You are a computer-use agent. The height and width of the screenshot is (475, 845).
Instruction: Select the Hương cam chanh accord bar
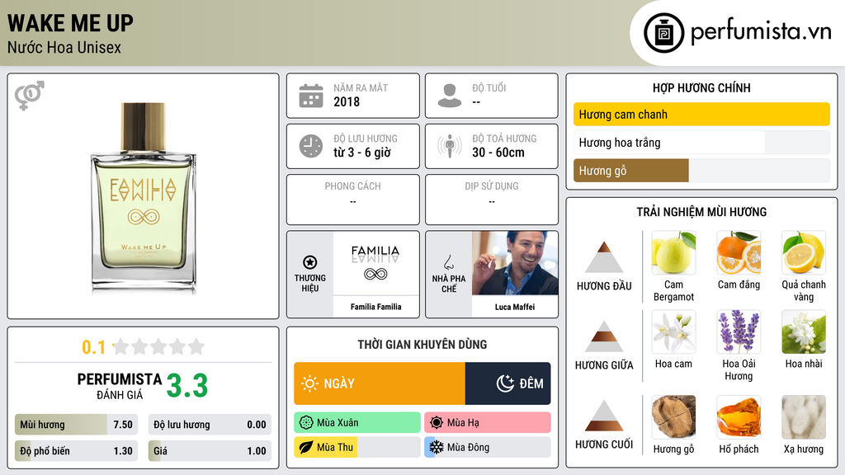[701, 114]
